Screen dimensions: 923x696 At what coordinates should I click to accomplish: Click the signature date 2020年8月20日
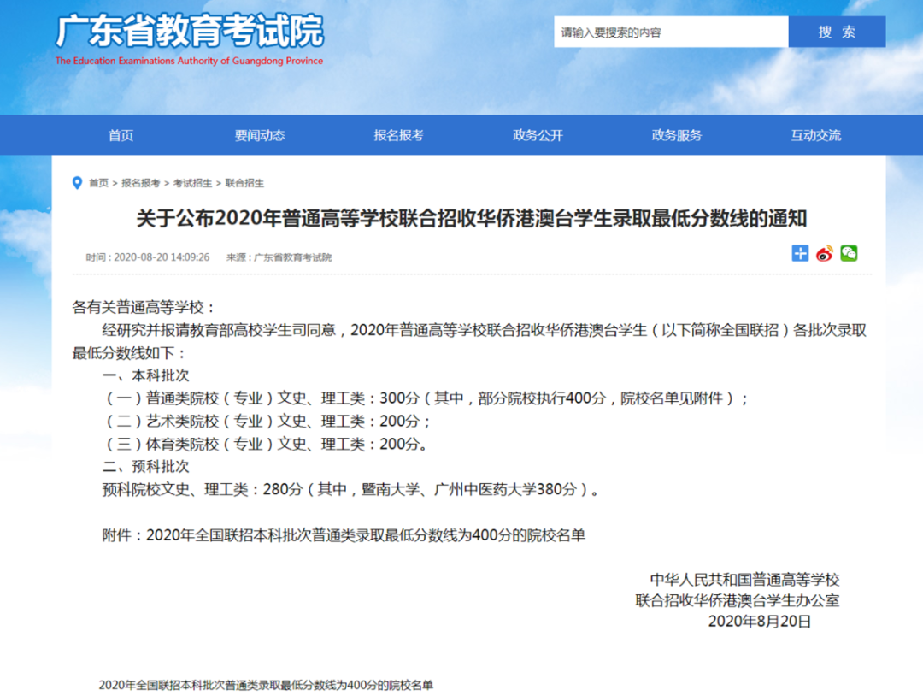tap(760, 622)
